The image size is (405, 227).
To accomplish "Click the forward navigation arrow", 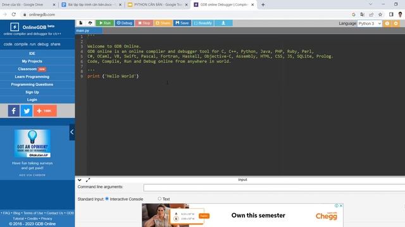I will (x=4, y=15).
